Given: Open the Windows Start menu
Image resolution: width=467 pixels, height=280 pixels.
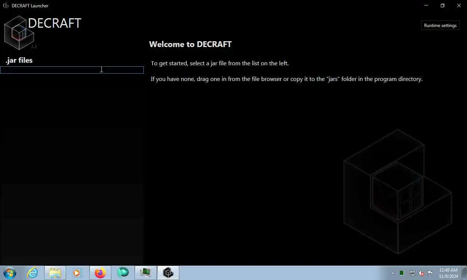Looking at the screenshot, I should pos(9,273).
